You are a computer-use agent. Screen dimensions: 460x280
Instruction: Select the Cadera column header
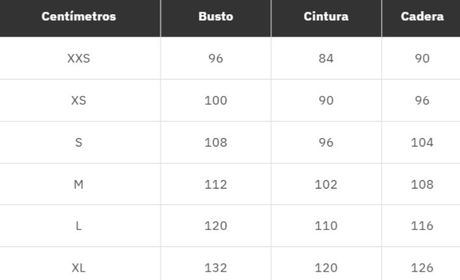point(421,17)
